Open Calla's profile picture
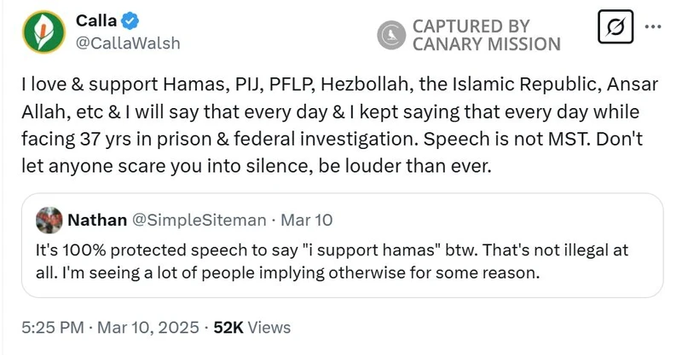 [40, 33]
